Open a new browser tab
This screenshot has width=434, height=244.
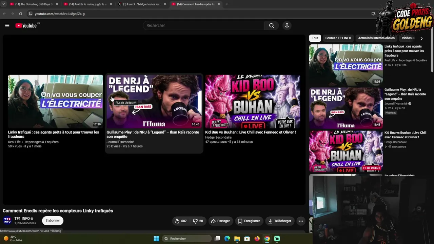(x=227, y=4)
